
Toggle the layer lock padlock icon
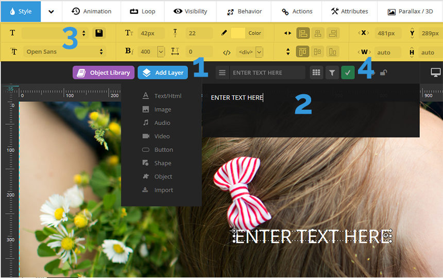point(383,73)
